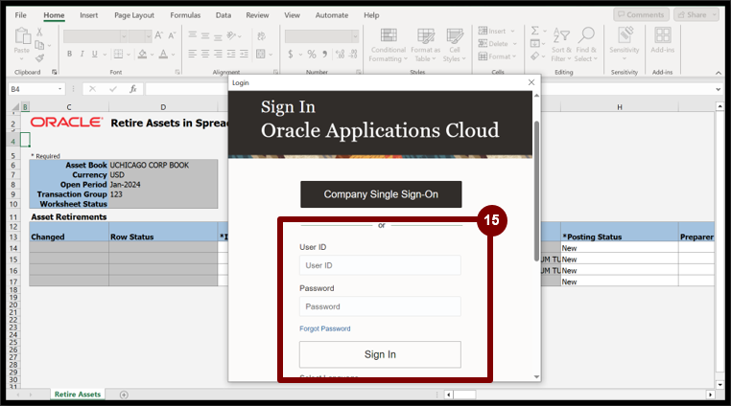Screen dimensions: 731x406
Task: Select the Posting Status header cell
Action: pos(619,237)
